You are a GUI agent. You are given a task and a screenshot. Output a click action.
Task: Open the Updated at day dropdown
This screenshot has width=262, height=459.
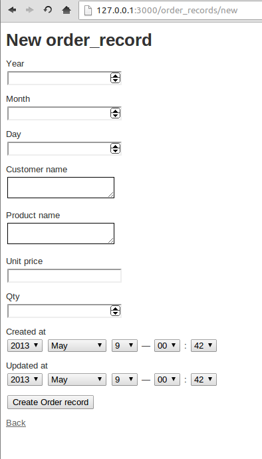tap(124, 380)
